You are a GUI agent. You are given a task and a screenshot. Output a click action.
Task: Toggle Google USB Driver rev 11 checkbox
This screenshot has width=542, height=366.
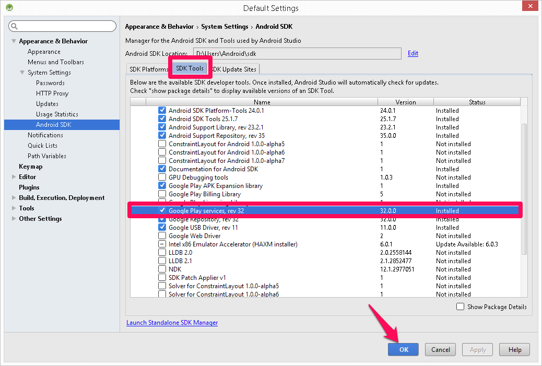pyautogui.click(x=162, y=227)
